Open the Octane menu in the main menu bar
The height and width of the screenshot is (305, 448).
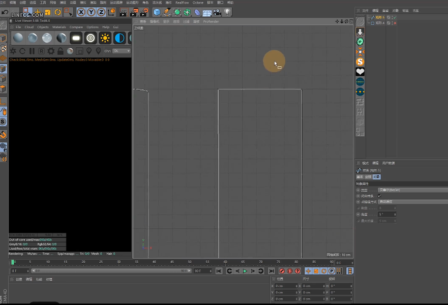(198, 3)
